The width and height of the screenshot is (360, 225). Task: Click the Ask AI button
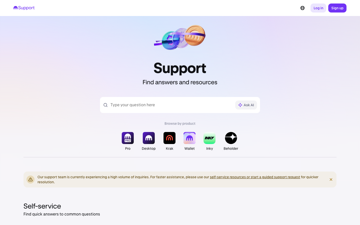pos(246,105)
